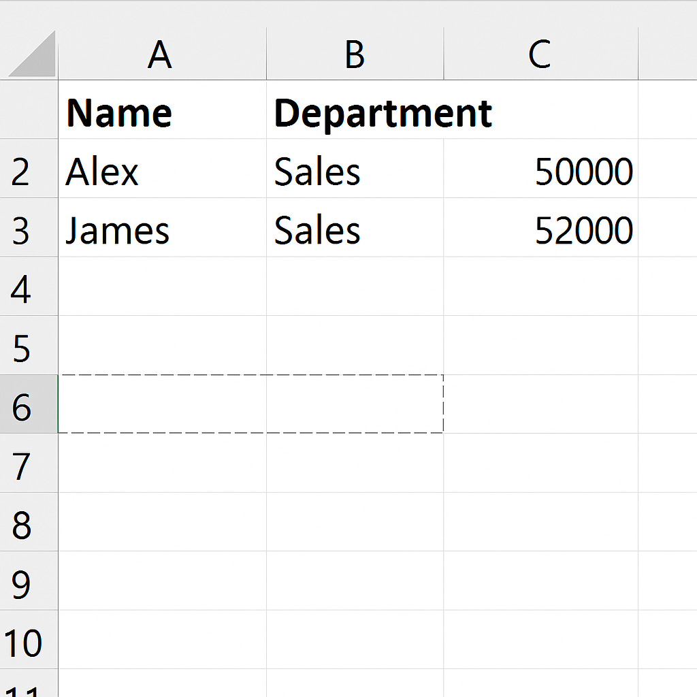Select column C header
Viewport: 697px width, 697px height.
click(540, 54)
